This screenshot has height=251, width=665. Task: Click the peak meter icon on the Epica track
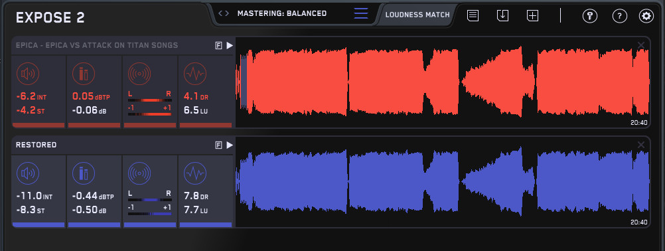[x=84, y=74]
